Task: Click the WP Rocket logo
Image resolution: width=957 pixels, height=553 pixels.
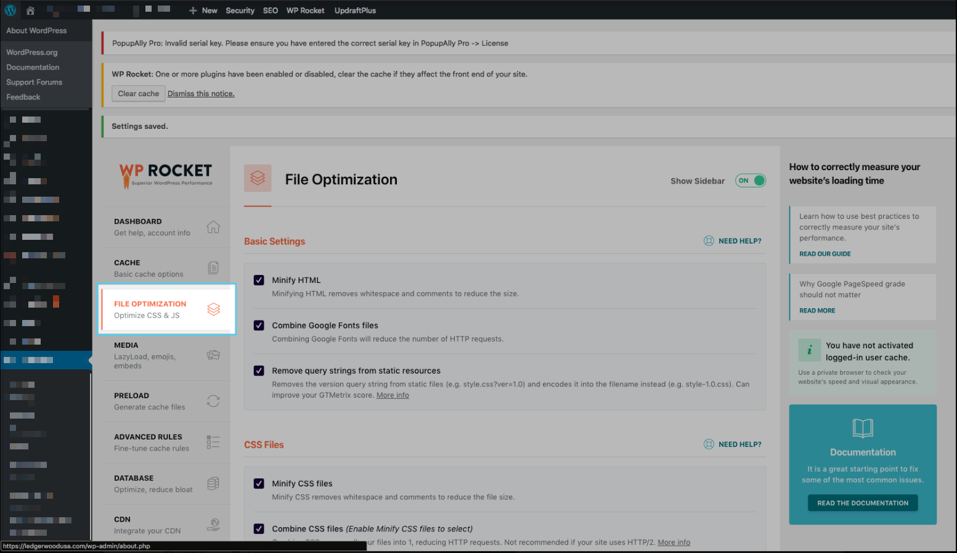Action: (x=166, y=175)
